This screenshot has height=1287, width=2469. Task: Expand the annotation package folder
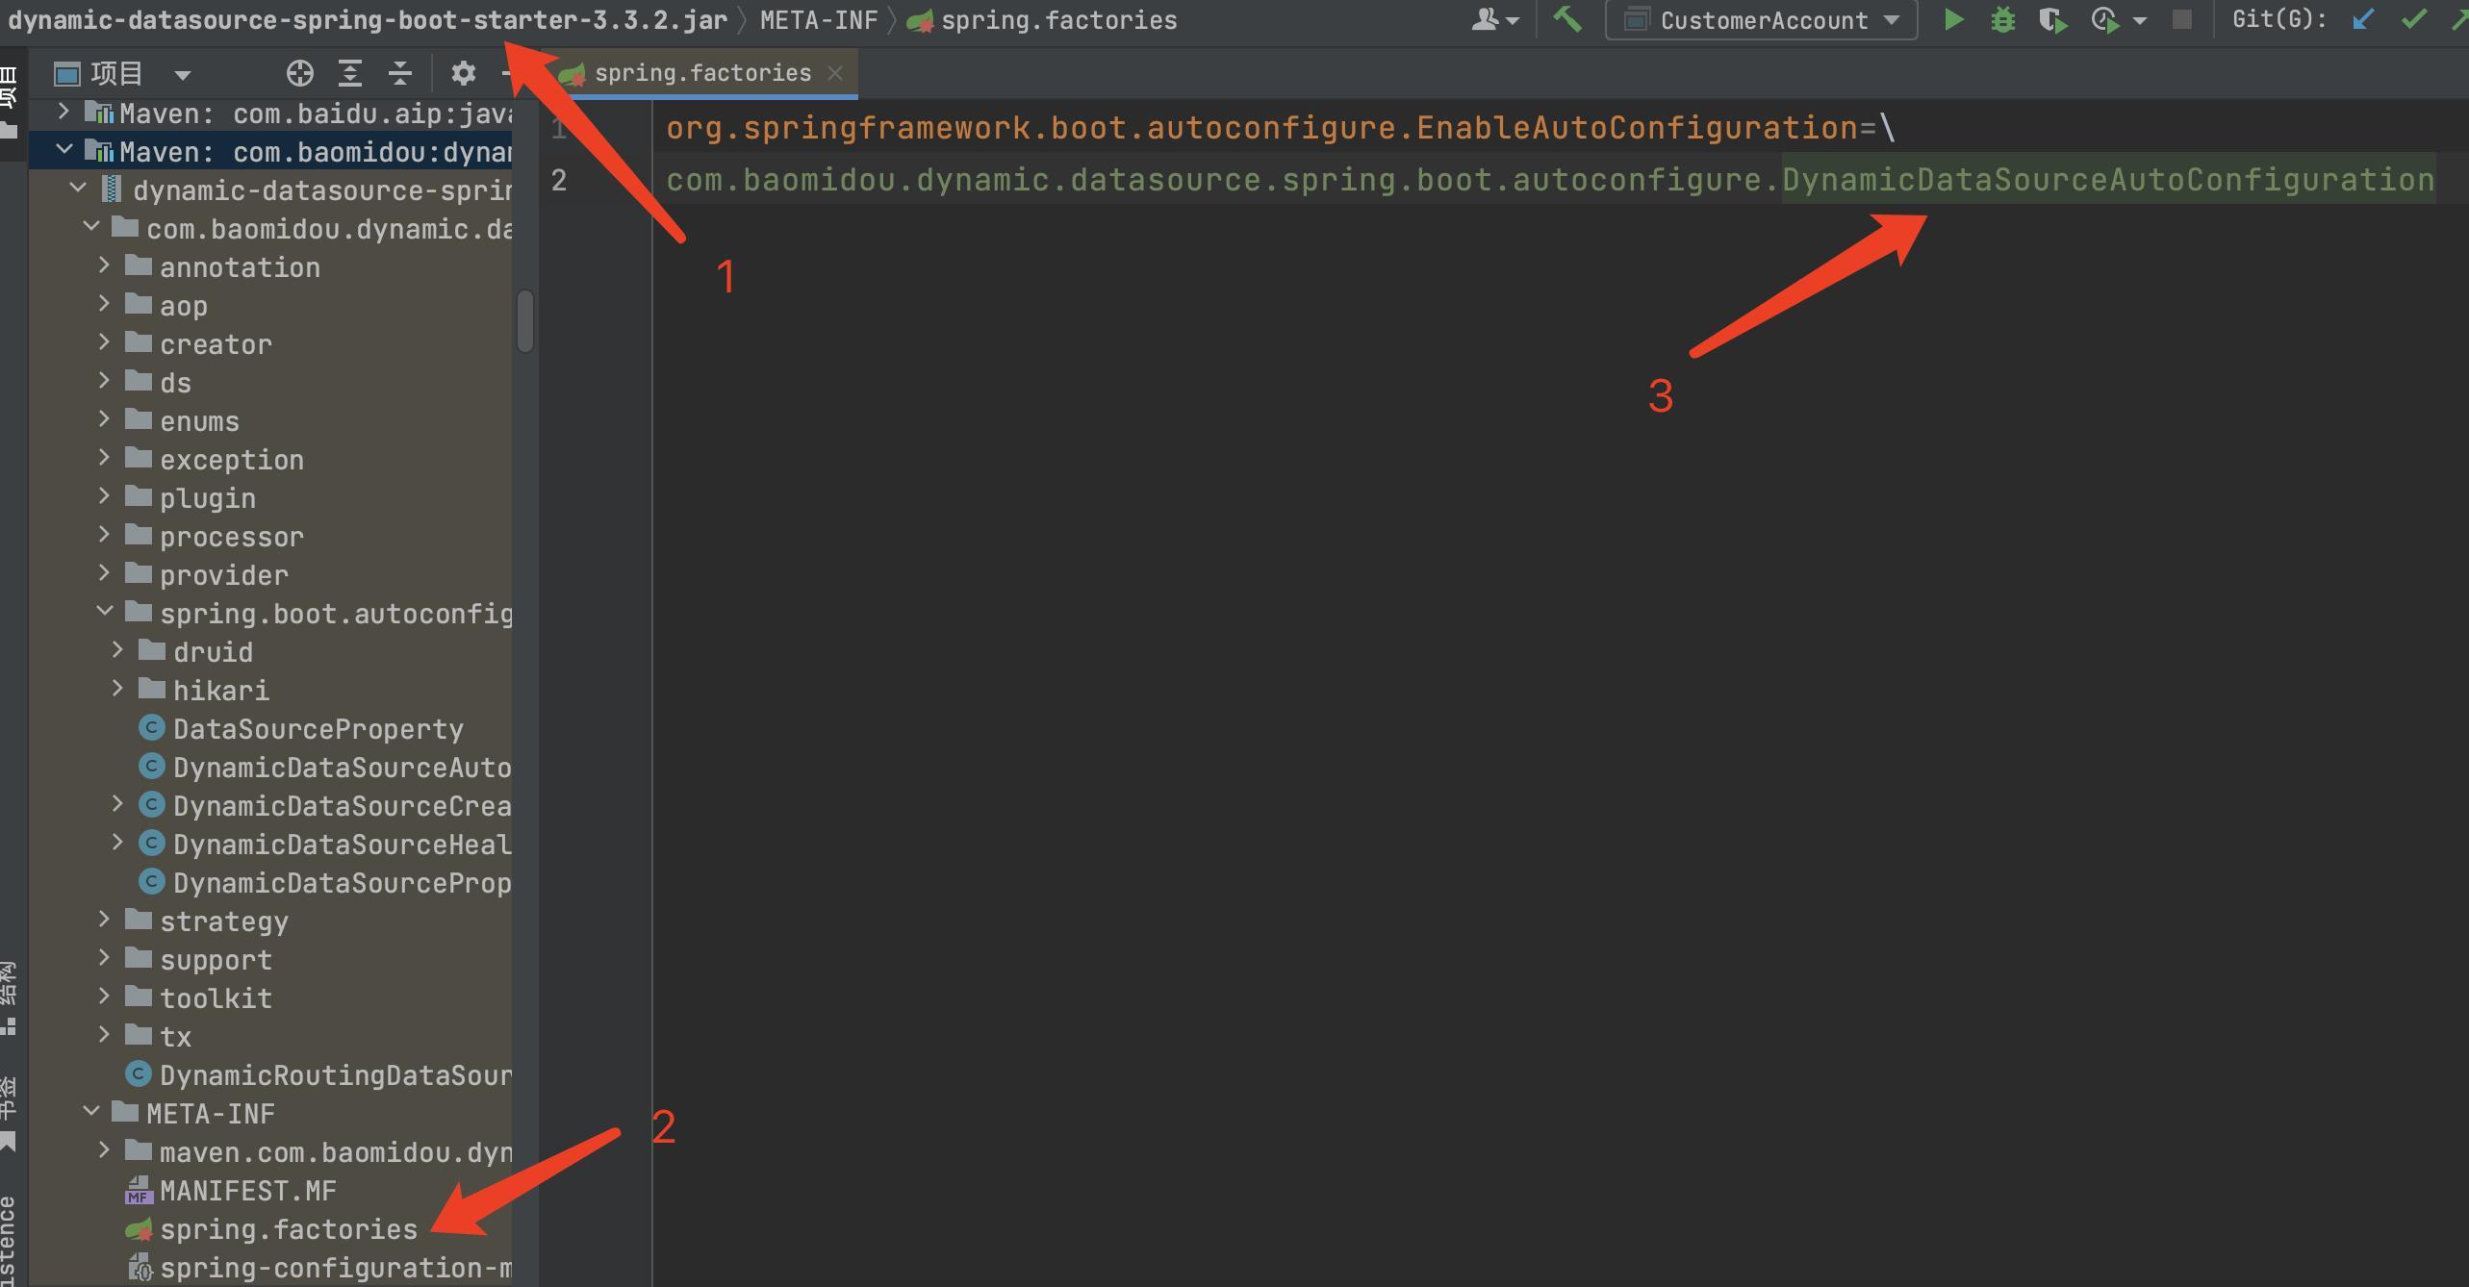pos(104,266)
